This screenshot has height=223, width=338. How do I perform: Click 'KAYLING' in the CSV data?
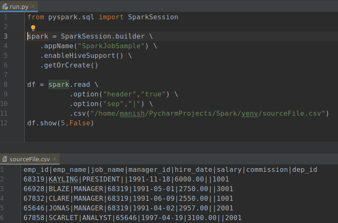point(63,179)
